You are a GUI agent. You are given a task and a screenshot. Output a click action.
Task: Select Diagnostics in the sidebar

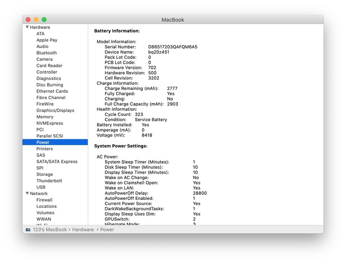(49, 78)
